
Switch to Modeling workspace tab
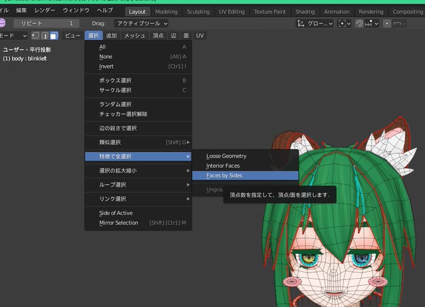click(166, 12)
